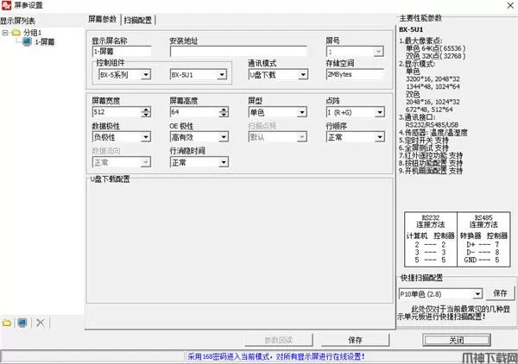Click the 屏幕高度 value field
The height and width of the screenshot is (364, 518).
tap(194, 112)
